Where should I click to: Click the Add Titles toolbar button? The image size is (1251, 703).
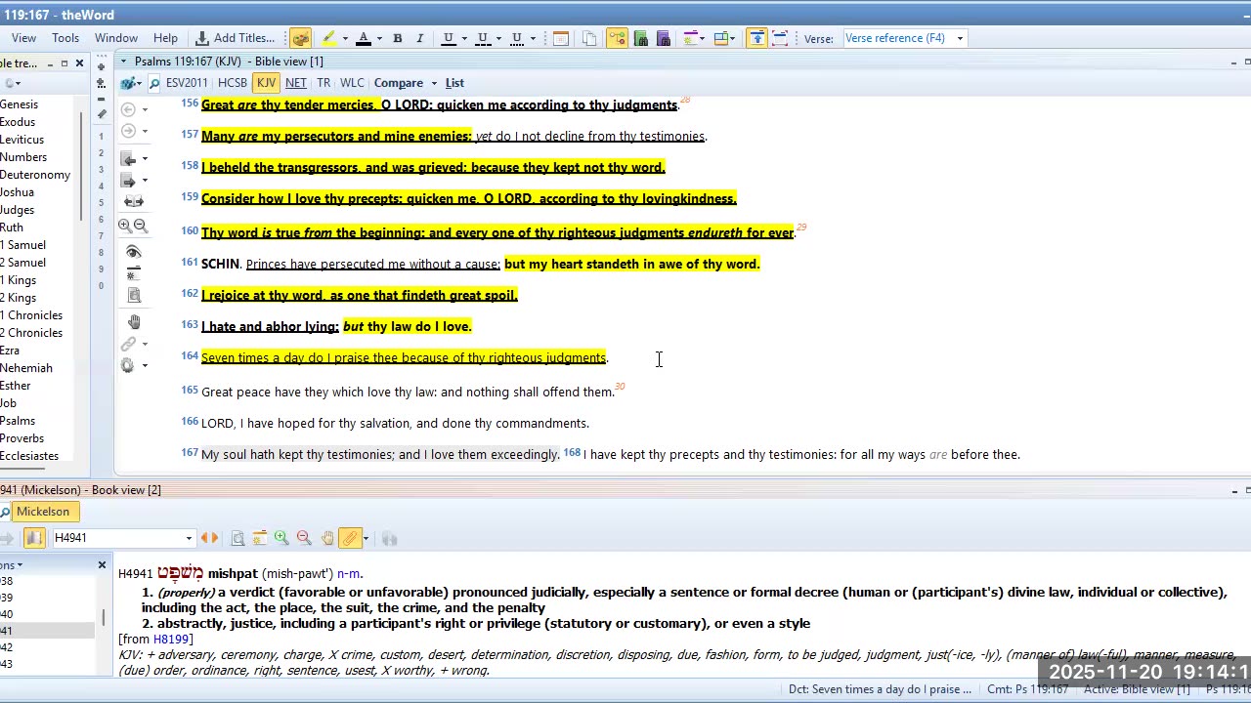pyautogui.click(x=235, y=38)
